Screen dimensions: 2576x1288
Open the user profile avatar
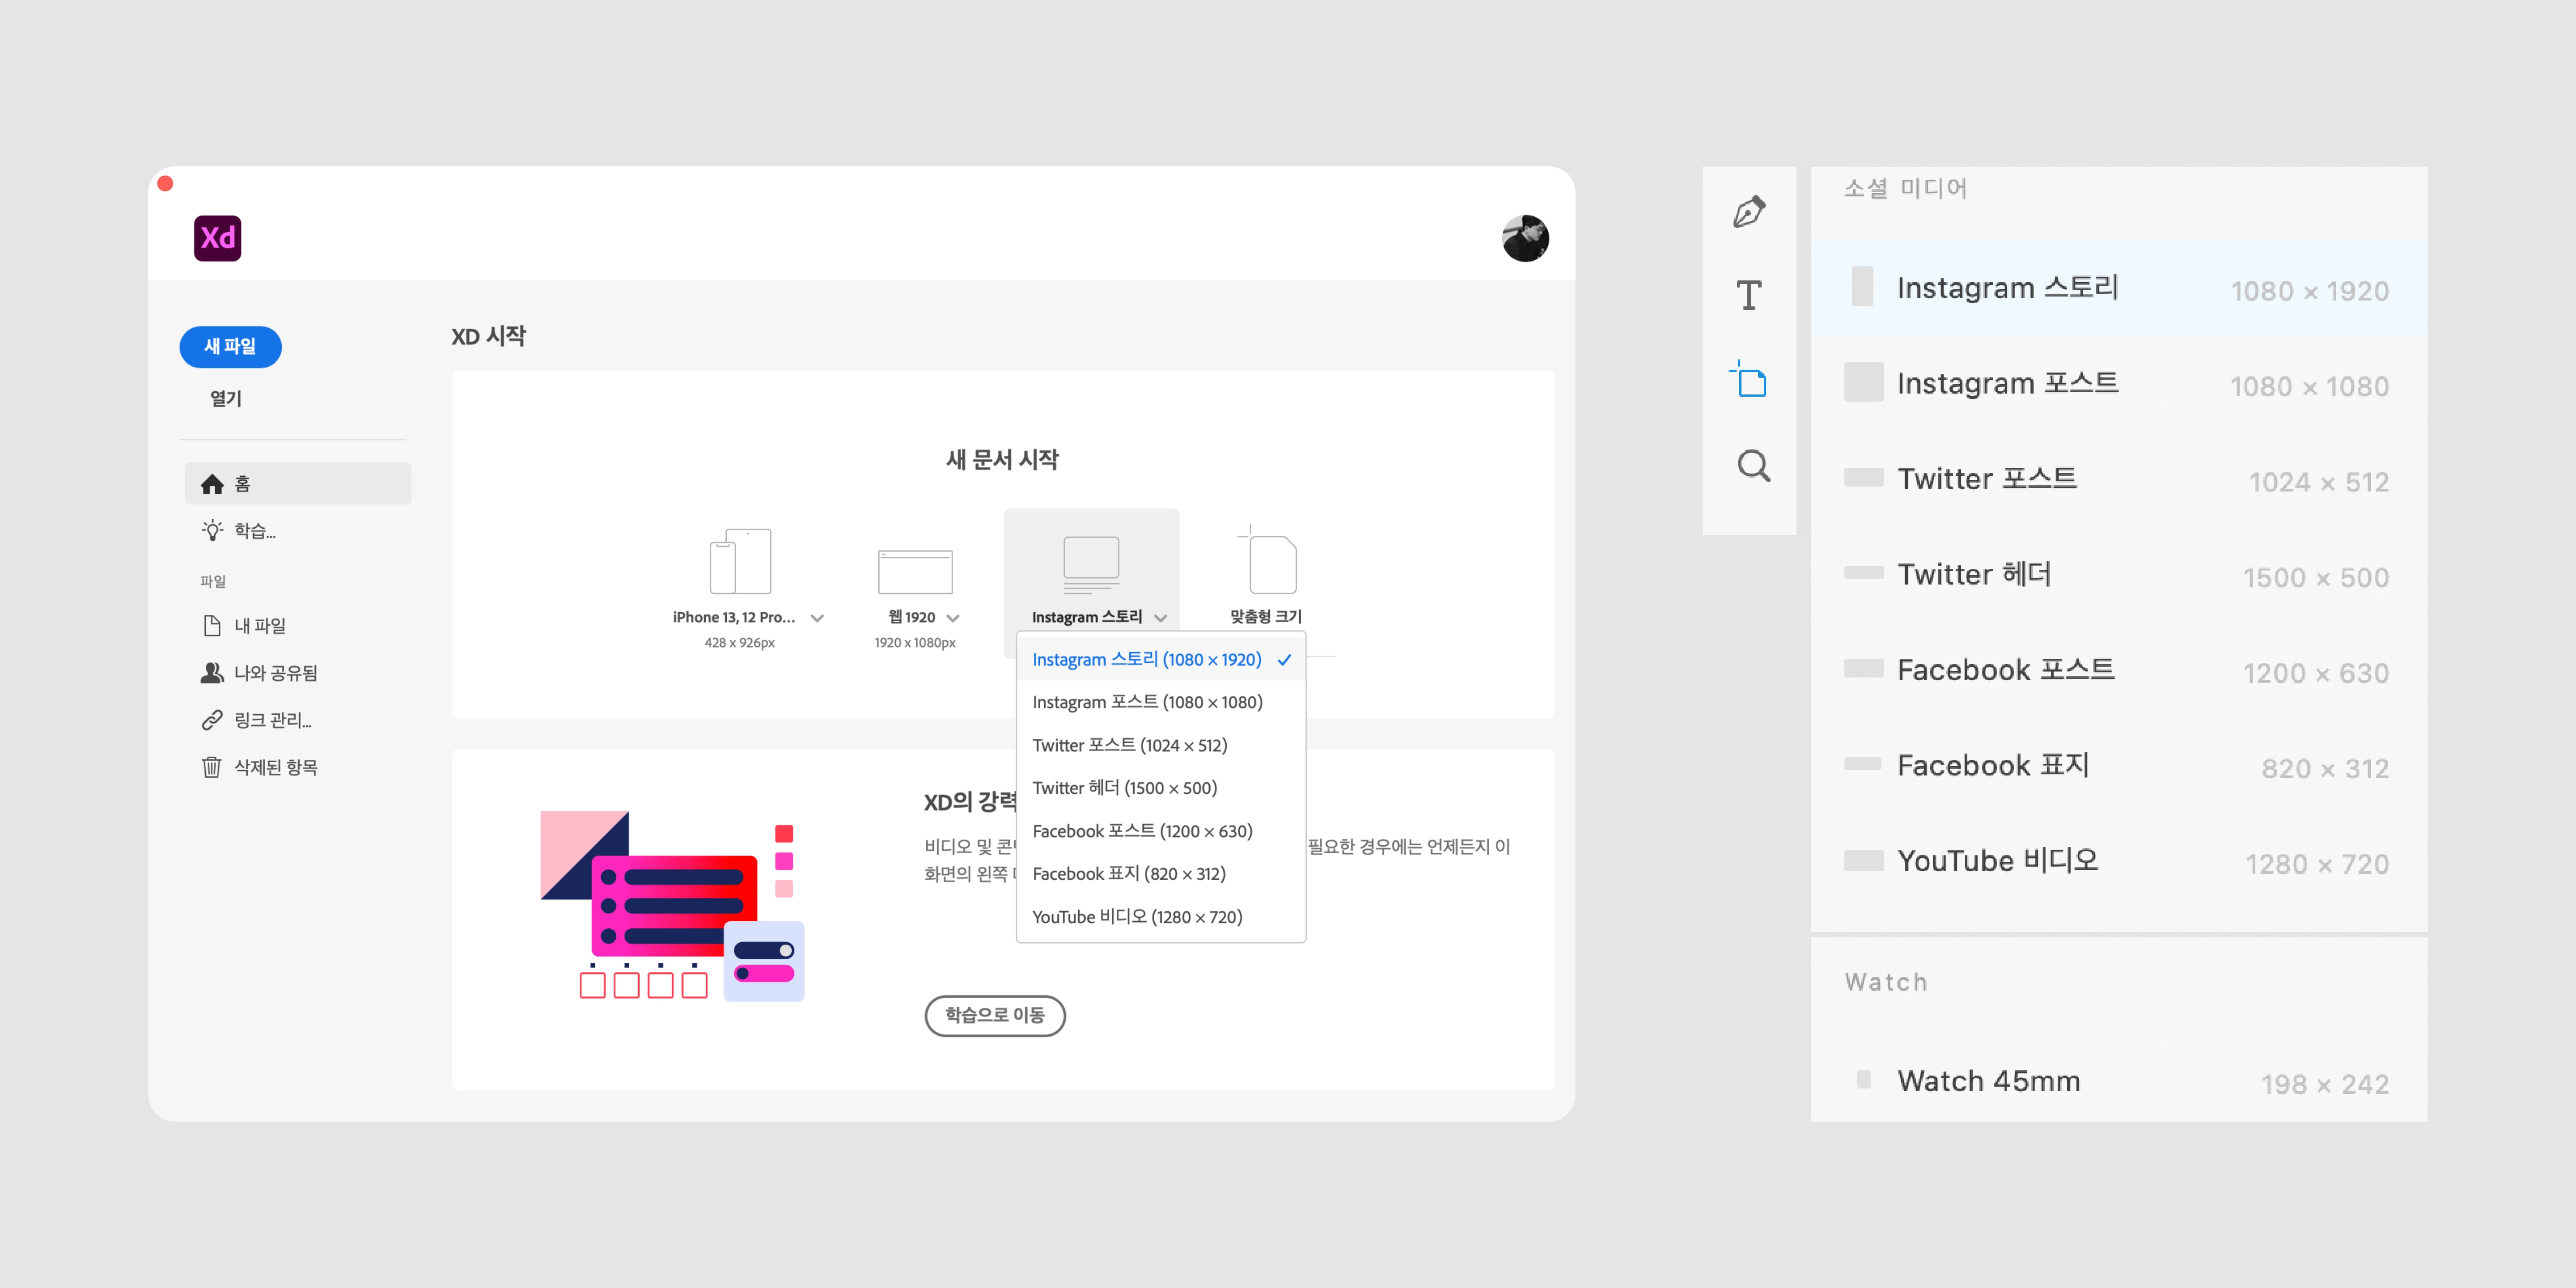click(x=1524, y=238)
